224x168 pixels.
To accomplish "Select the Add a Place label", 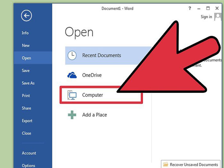I will click(x=94, y=115).
